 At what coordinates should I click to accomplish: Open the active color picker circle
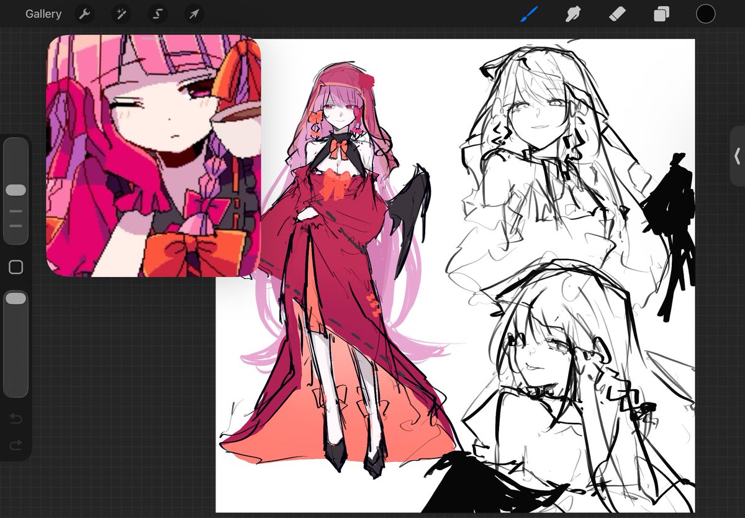705,14
